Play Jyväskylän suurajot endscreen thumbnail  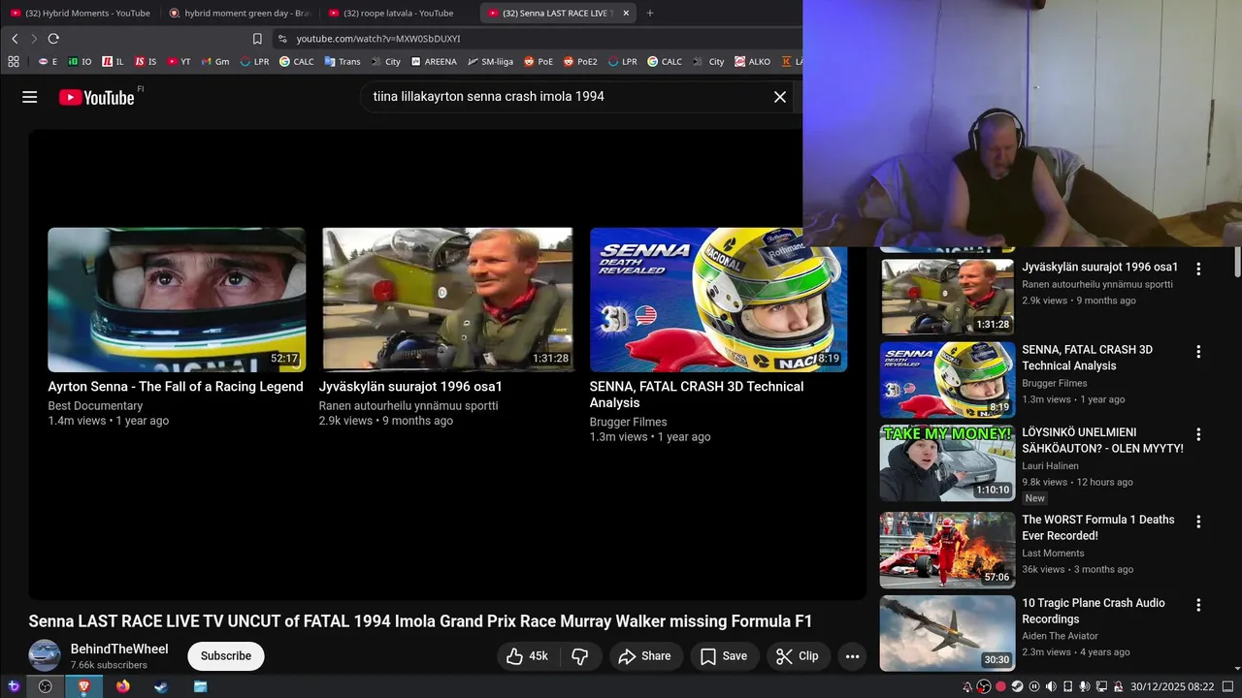pyautogui.click(x=447, y=300)
